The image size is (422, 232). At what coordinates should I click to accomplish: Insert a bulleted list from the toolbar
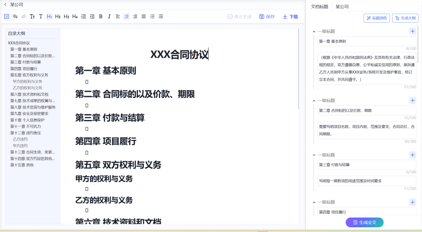pyautogui.click(x=152, y=16)
